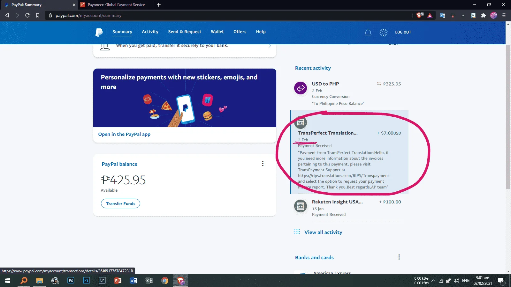This screenshot has width=511, height=287.
Task: Open Word from the taskbar
Action: coord(133,281)
